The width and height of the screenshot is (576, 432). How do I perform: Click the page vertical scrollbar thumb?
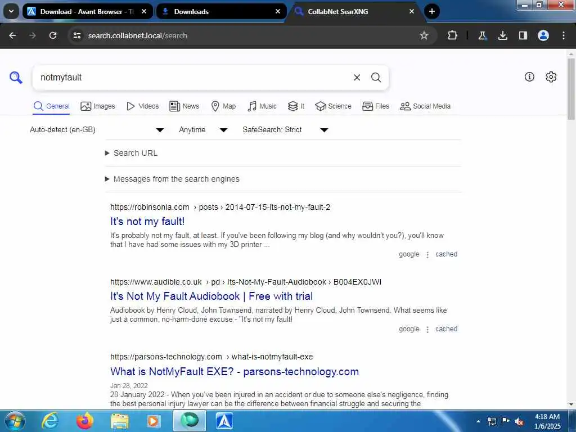571,88
